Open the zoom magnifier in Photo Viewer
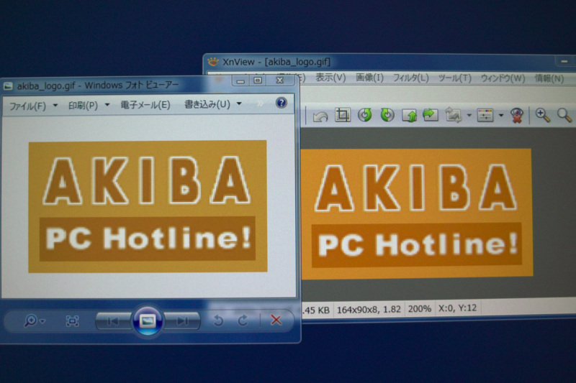The width and height of the screenshot is (576, 383). click(30, 320)
